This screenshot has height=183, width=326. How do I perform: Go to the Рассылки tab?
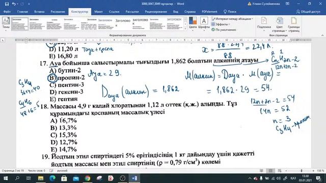pos(132,12)
